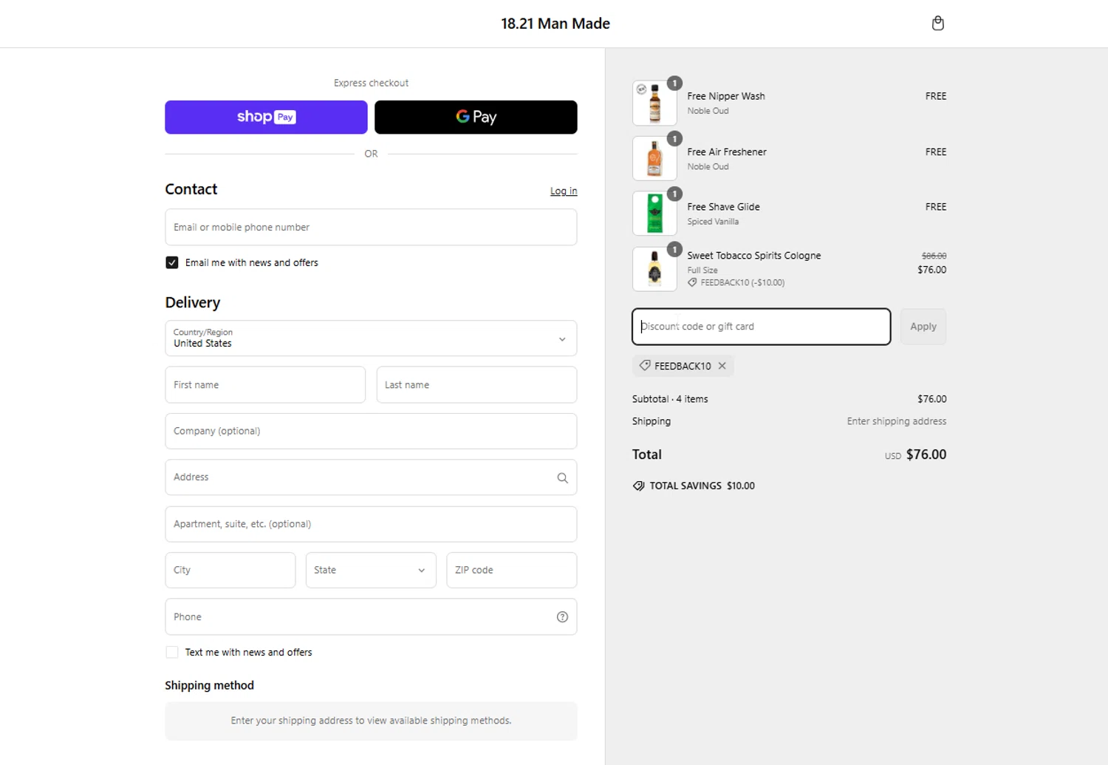Focus the Company (optional) field
1108x765 pixels.
[x=371, y=431]
